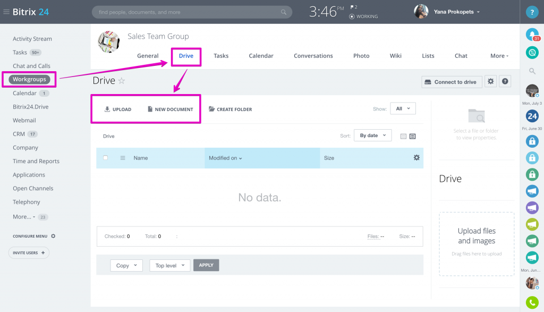Image resolution: width=544 pixels, height=312 pixels.
Task: Open the first blue padlock chat icon
Action: click(532, 141)
